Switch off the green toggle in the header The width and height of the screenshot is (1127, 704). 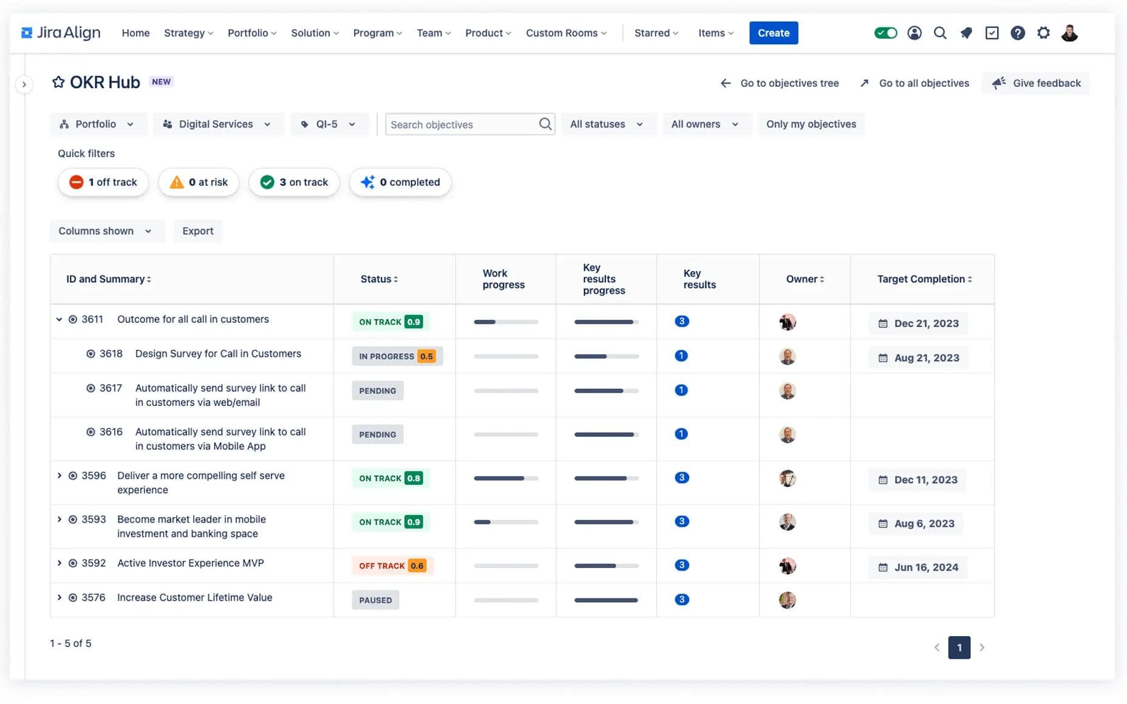(886, 32)
